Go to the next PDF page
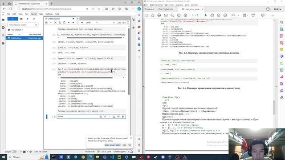Viewport: 285px width, 160px height. [185, 15]
